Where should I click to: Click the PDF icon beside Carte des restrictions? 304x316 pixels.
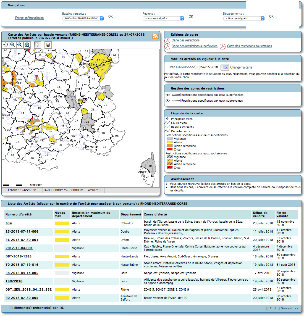[x=167, y=41]
